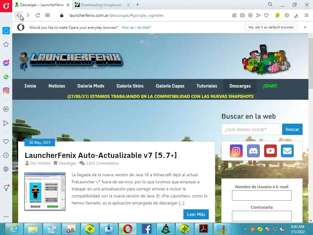Open the downloads icon in the toolbar
Image resolution: width=313 pixels, height=235 pixels.
[296, 15]
